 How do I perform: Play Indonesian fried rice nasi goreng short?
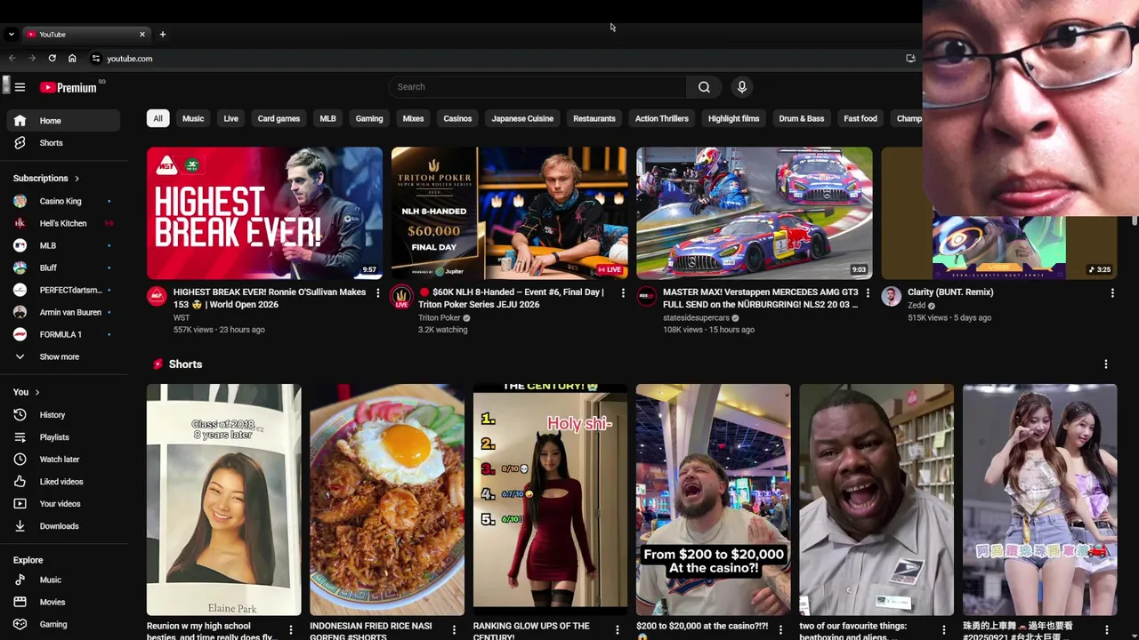(387, 500)
